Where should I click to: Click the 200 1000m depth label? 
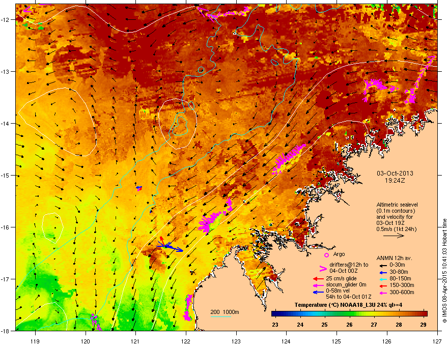(225, 312)
